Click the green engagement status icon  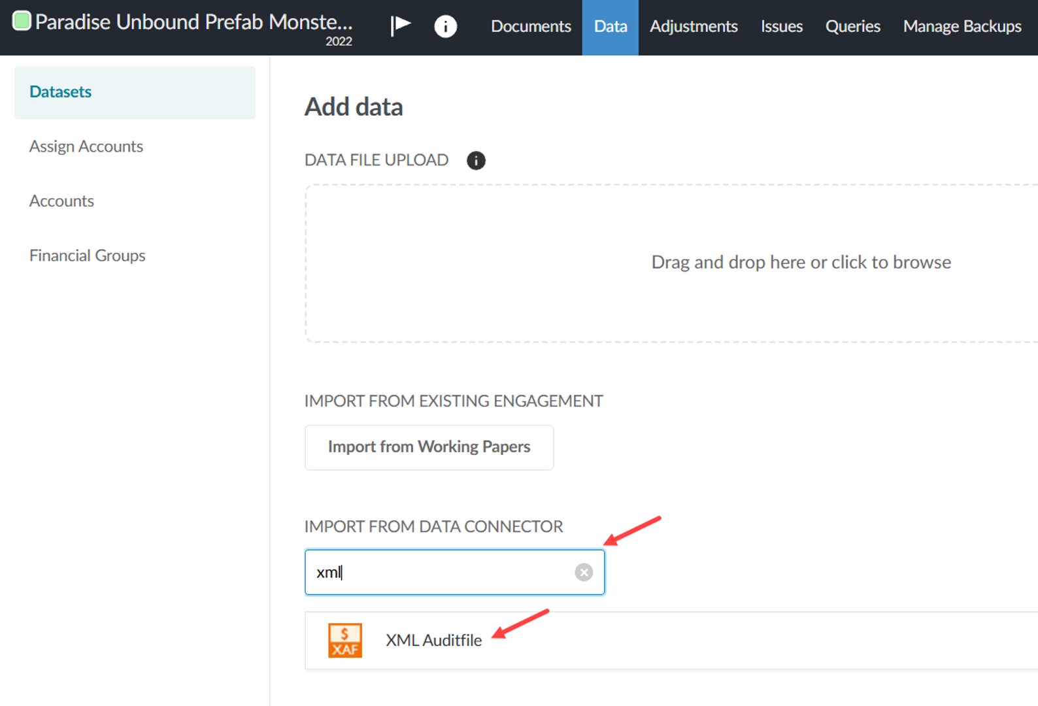tap(22, 21)
